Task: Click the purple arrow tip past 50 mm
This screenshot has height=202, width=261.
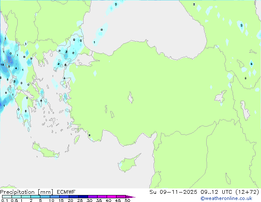Action: (130, 197)
